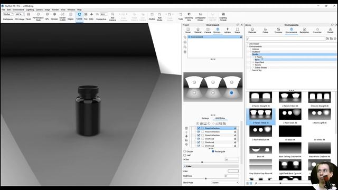Launch the Configurator Wizard
The height and width of the screenshot is (190, 338).
(x=200, y=17)
